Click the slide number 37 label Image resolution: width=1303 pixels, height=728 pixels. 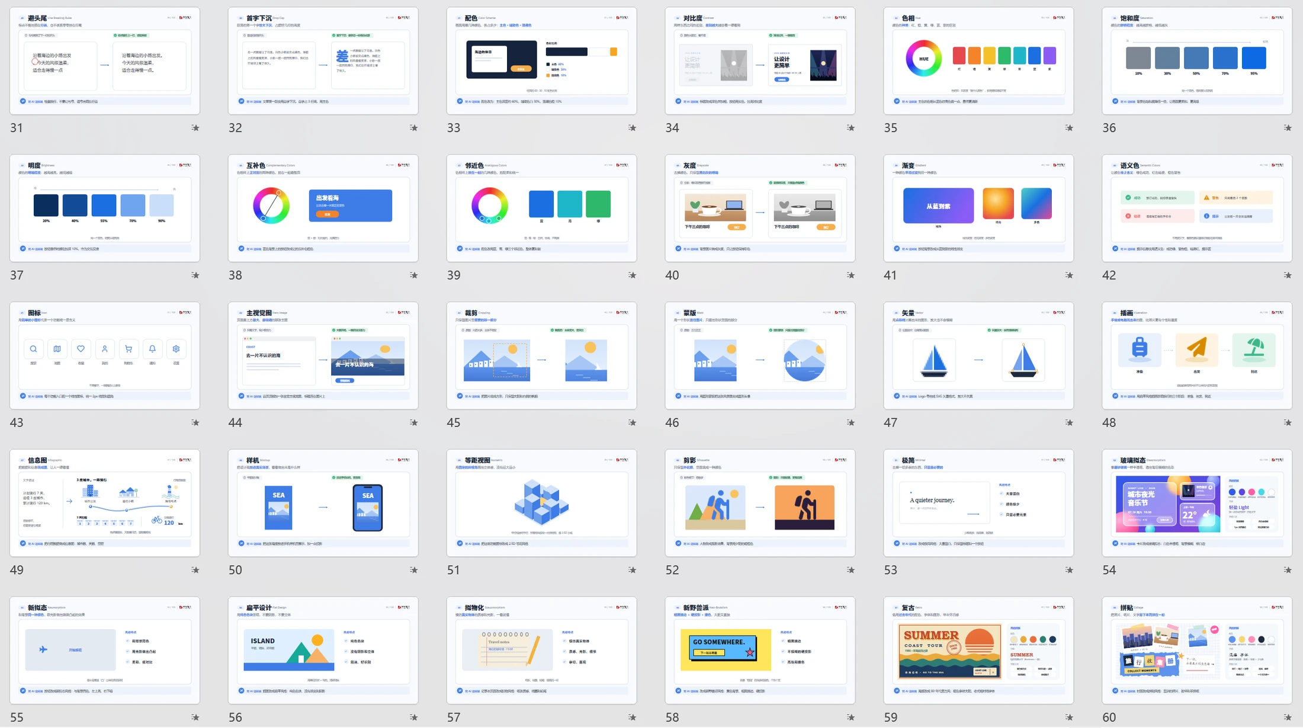click(x=17, y=275)
